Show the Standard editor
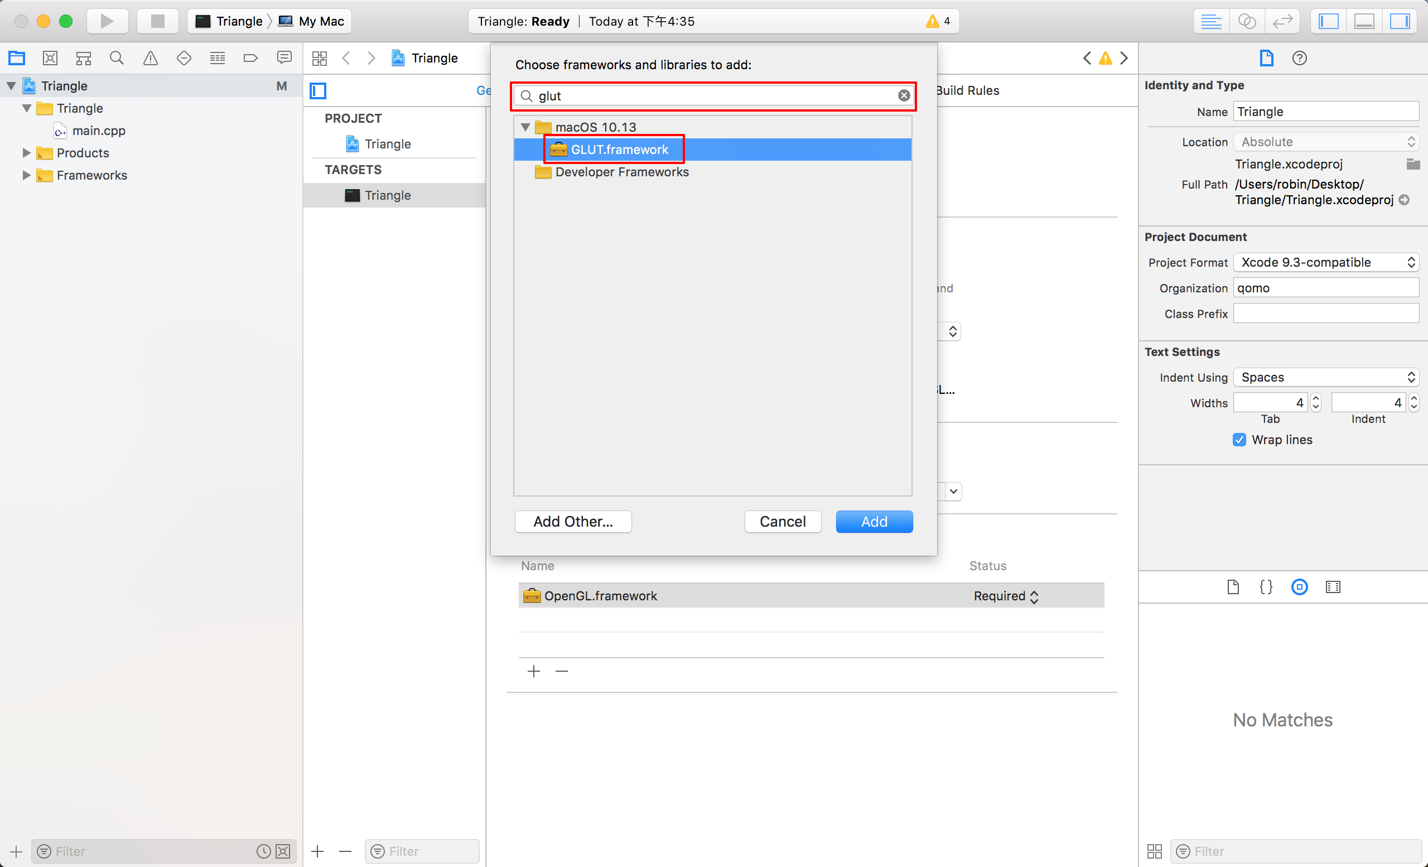The image size is (1428, 867). 1211,21
